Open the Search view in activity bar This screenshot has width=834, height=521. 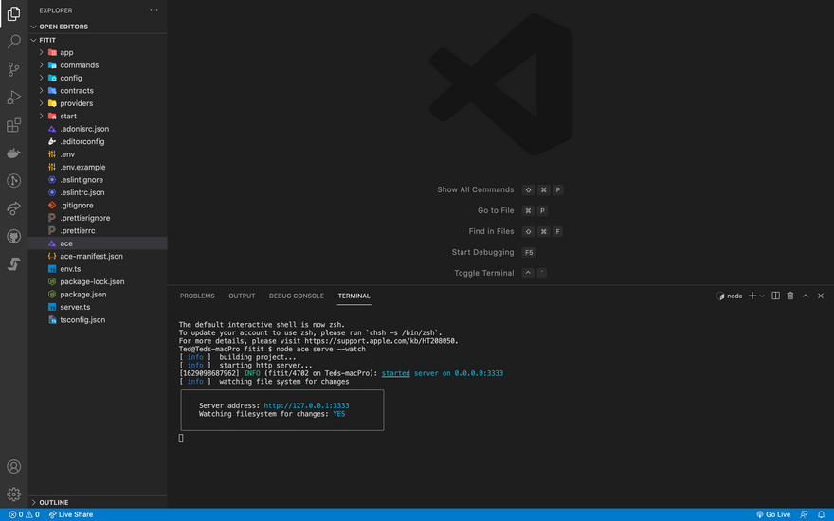pyautogui.click(x=13, y=42)
